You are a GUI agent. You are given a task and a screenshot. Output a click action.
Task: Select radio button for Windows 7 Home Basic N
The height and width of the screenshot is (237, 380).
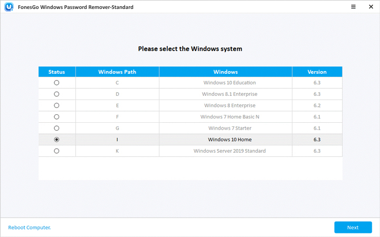[56, 117]
